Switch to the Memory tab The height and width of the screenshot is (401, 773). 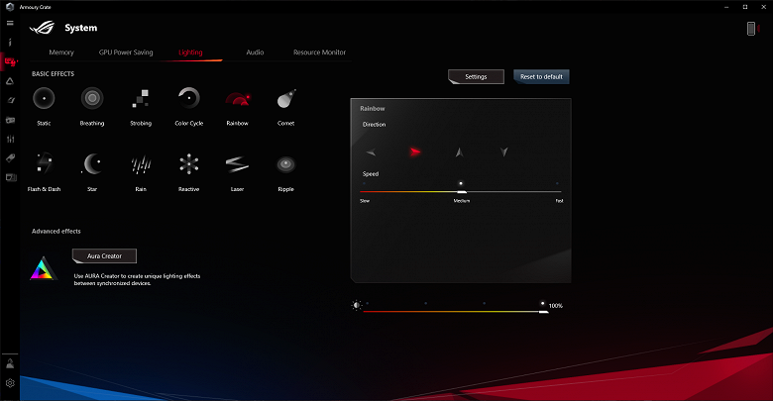point(61,52)
